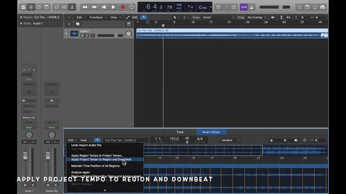The height and width of the screenshot is (194, 346).
Task: Add a new track with plus button
Action: click(x=69, y=24)
